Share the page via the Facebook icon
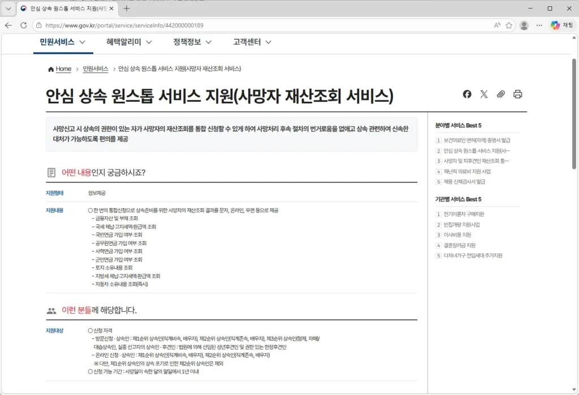 pyautogui.click(x=466, y=94)
